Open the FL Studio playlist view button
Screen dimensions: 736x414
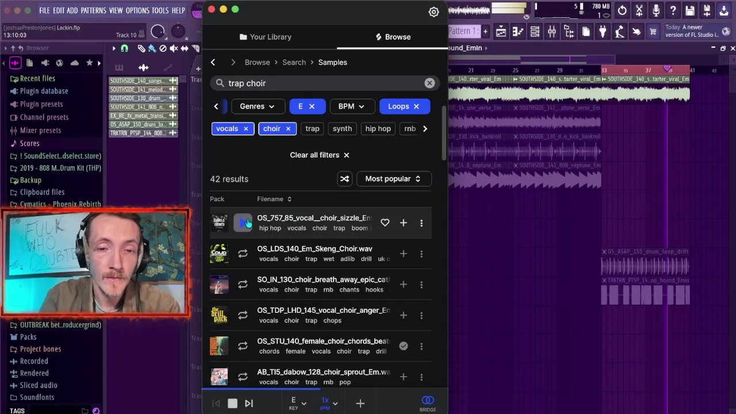tap(501, 32)
